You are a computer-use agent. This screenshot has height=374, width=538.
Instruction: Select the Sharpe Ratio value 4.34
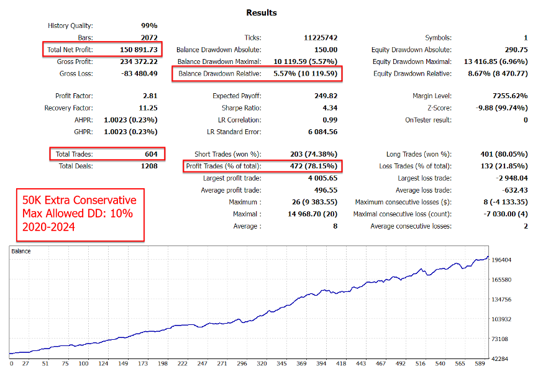pyautogui.click(x=329, y=108)
